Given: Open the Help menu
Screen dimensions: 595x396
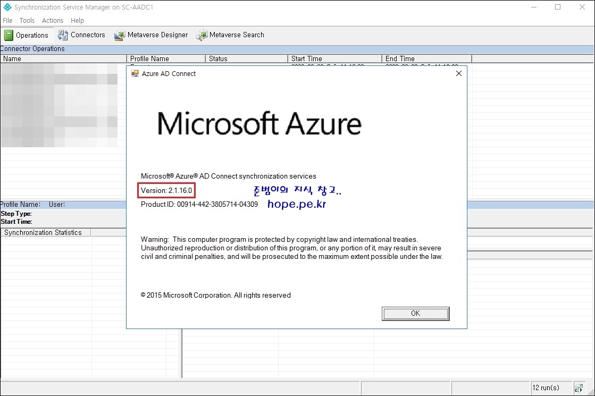Looking at the screenshot, I should pyautogui.click(x=77, y=21).
